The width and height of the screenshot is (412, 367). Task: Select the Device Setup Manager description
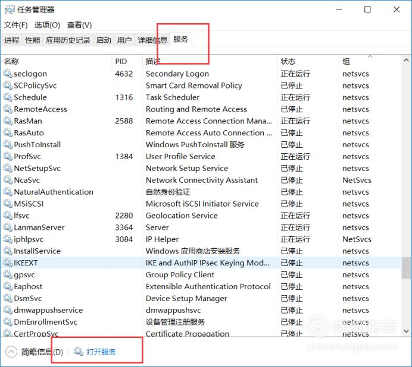(186, 298)
